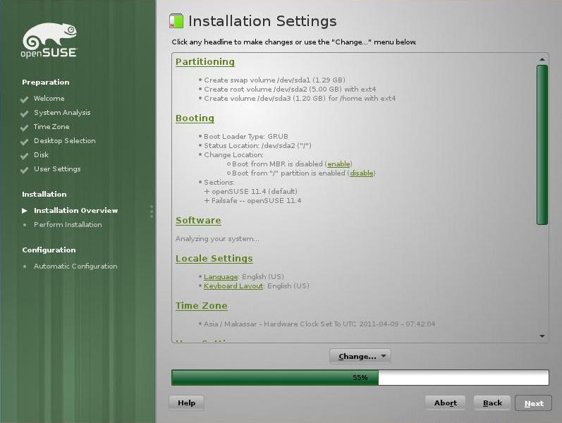Open the Time Zone headline link
Viewport: 562px width, 423px height.
201,306
